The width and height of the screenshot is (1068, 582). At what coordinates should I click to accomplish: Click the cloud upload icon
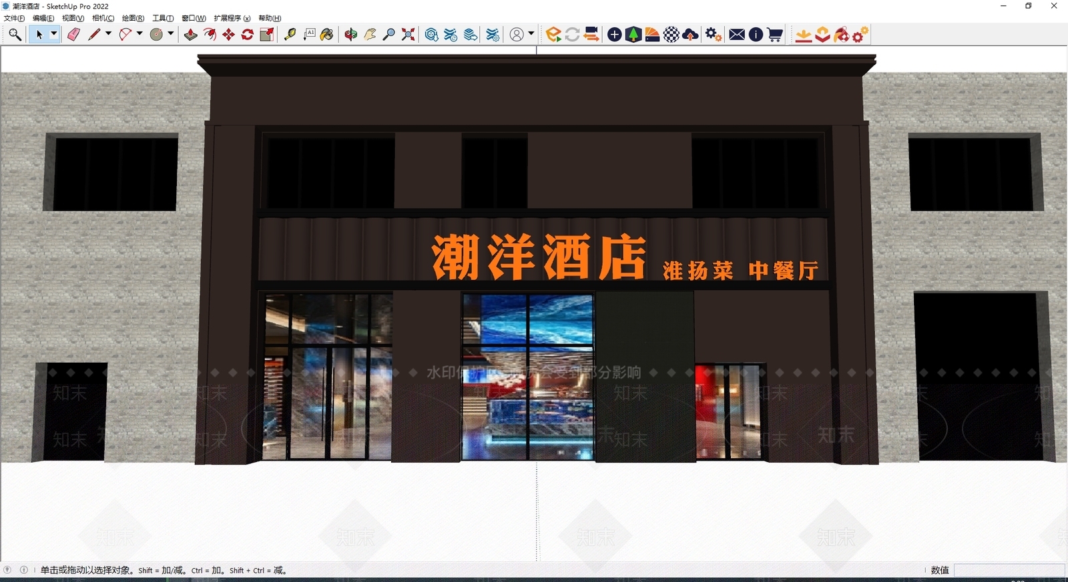point(691,35)
